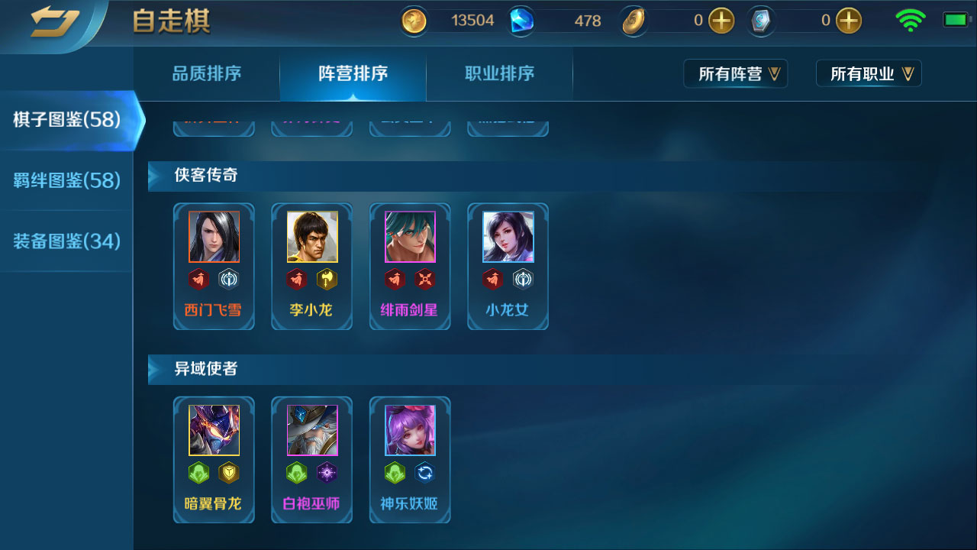
Task: Tap 绯雨剑星's red crossed-blades class icon
Action: [425, 280]
